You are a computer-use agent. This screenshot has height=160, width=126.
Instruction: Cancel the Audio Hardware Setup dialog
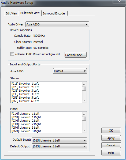111,145
